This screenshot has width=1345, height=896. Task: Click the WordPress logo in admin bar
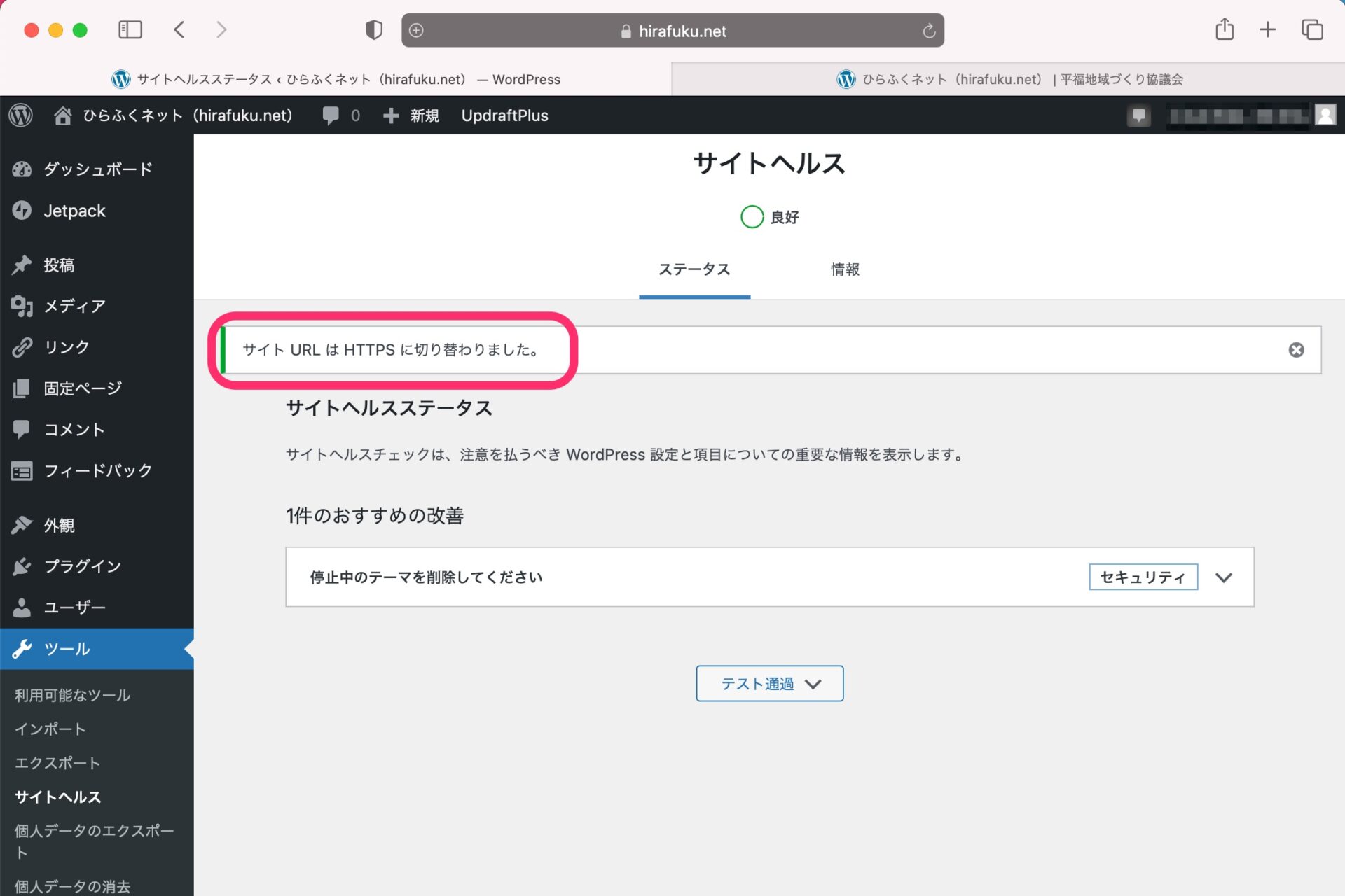pyautogui.click(x=21, y=115)
